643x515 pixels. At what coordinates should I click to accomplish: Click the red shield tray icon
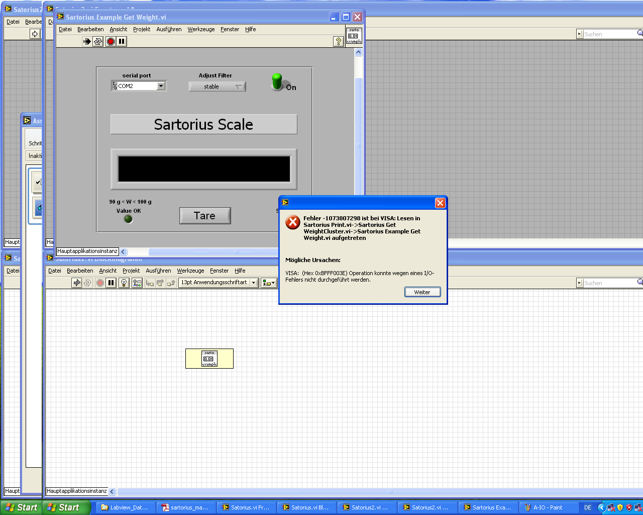point(629,507)
